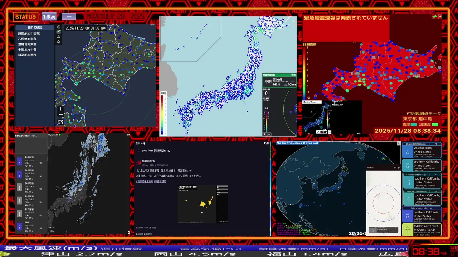Click the location arrow icon in the white map overlay

[395, 168]
